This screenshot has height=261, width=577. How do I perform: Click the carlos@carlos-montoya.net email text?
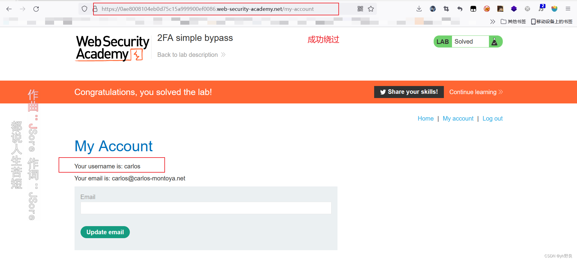148,178
